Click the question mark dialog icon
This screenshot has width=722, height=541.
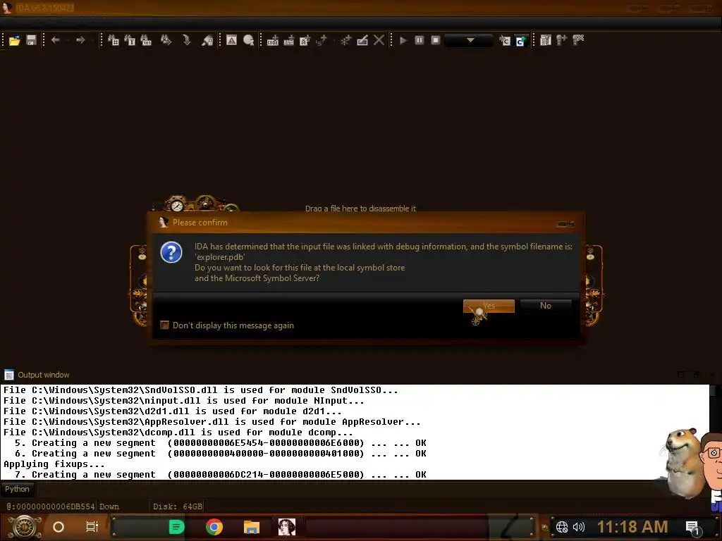[x=171, y=252]
